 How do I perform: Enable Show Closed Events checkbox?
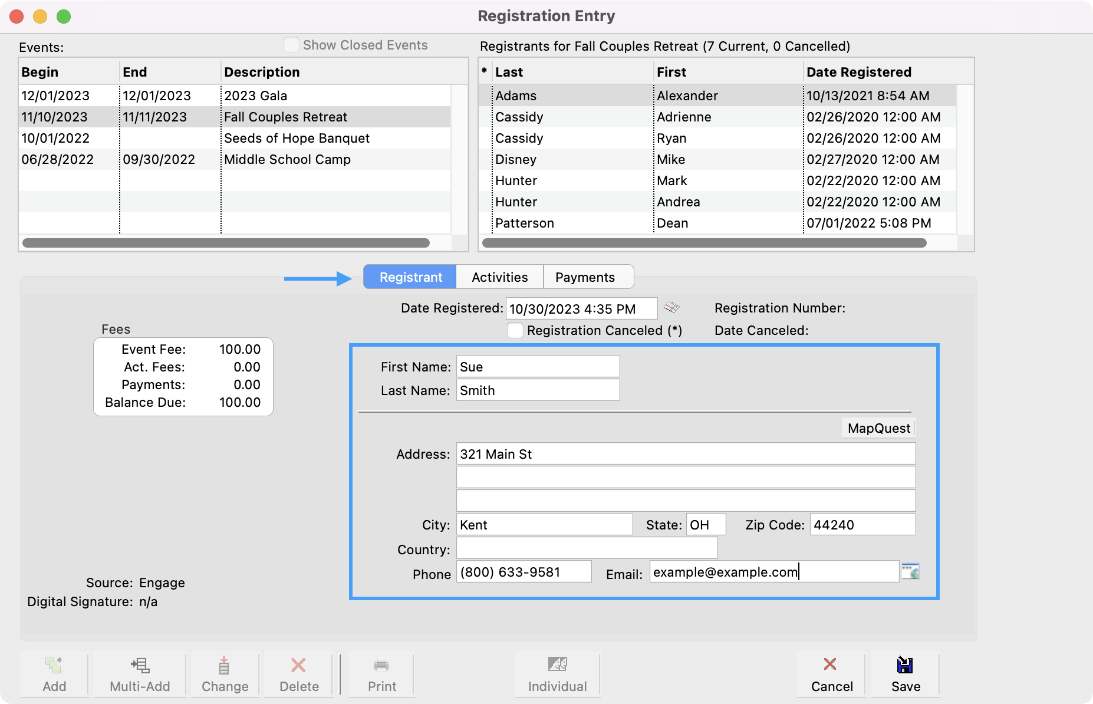click(x=291, y=45)
